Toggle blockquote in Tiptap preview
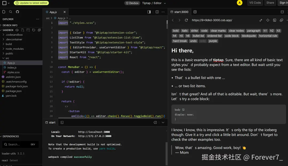This screenshot has width=288, height=166. coord(249,36)
